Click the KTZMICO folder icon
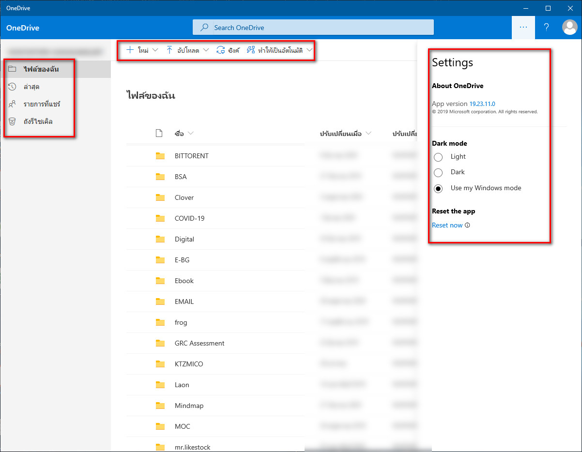 160,364
